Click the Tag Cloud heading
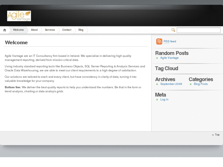This screenshot has width=223, height=167. coord(167,69)
